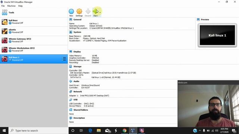
Task: Click the Network section icon
Action: (71, 92)
